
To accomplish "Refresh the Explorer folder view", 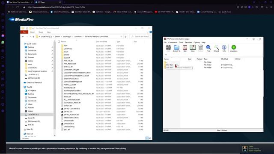I will point(125,37).
